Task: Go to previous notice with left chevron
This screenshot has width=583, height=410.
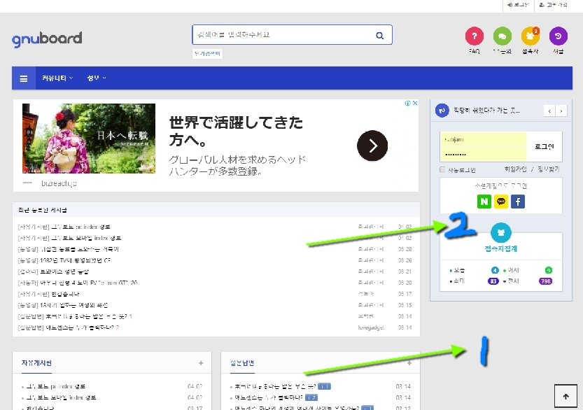Action: point(549,111)
